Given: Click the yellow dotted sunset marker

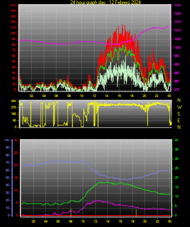Looking at the screenshot, I should [x=136, y=213].
